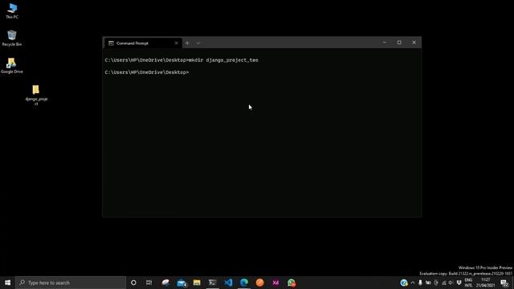This screenshot has height=289, width=514.
Task: Select the Command Prompt tab
Action: (143, 43)
